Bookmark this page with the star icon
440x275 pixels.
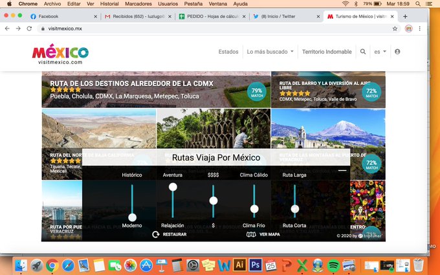click(395, 28)
